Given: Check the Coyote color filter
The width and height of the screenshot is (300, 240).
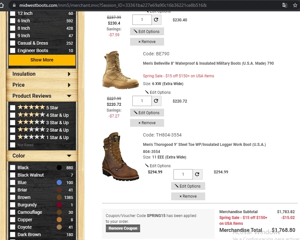Looking at the screenshot, I should (13, 227).
